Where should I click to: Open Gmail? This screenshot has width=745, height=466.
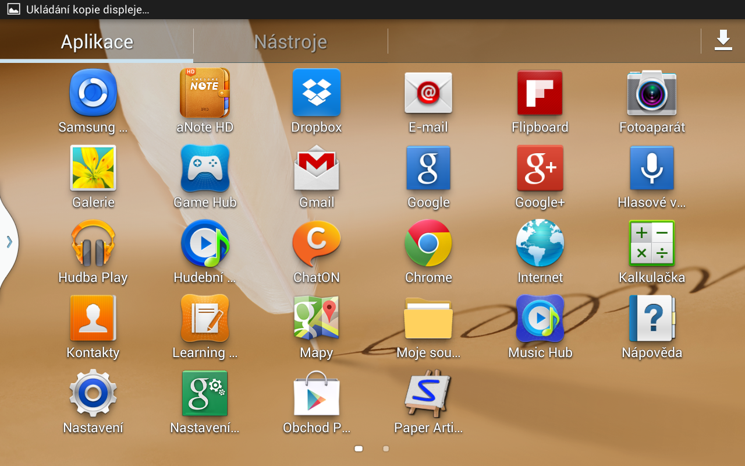317,170
